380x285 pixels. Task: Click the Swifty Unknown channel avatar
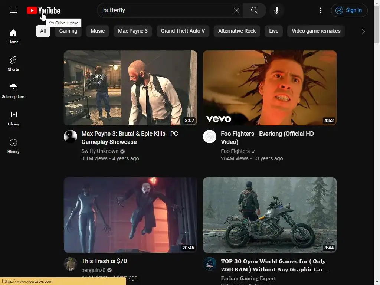coord(71,137)
